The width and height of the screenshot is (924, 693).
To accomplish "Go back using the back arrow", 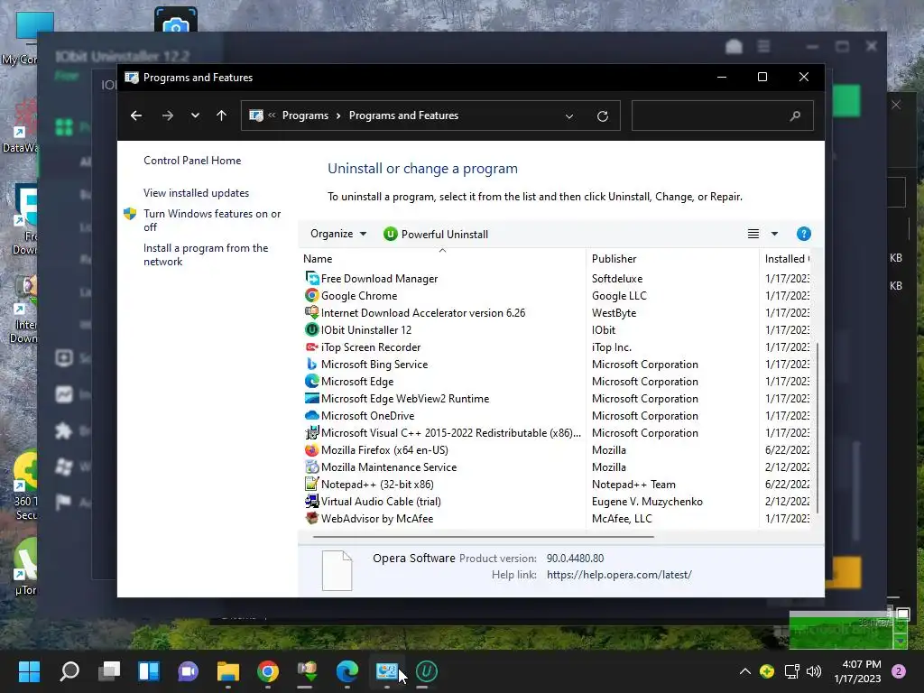I will point(136,115).
